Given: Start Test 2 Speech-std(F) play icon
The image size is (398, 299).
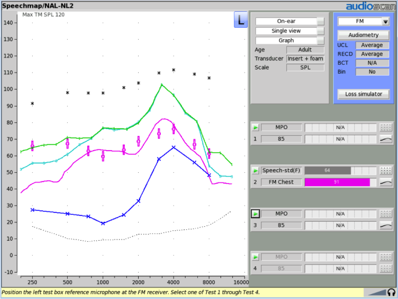Looking at the screenshot, I should [x=255, y=171].
